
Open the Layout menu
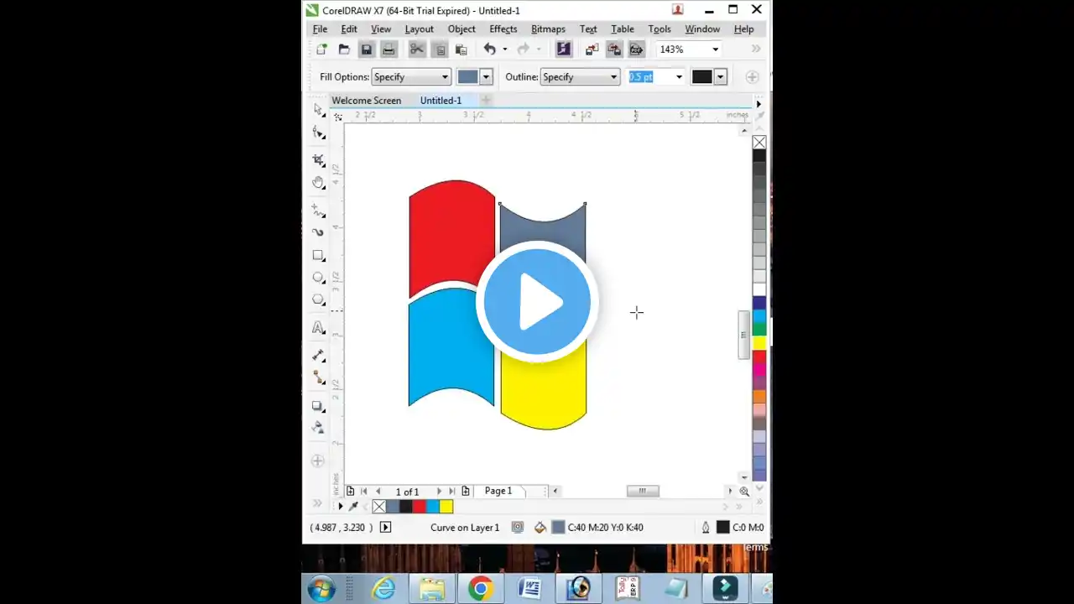click(x=419, y=29)
